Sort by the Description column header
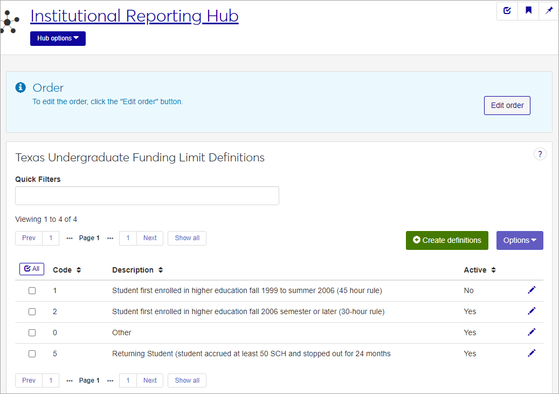 click(x=137, y=270)
